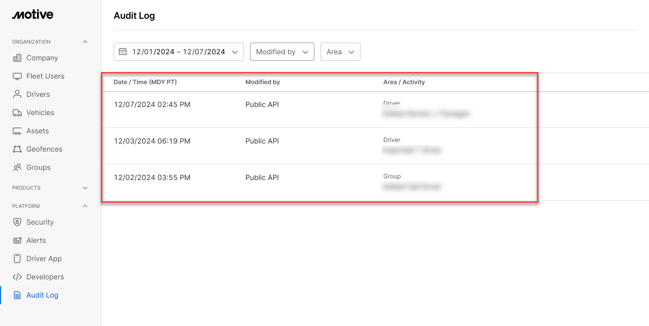Select the Developers code-bracket icon

pos(17,277)
